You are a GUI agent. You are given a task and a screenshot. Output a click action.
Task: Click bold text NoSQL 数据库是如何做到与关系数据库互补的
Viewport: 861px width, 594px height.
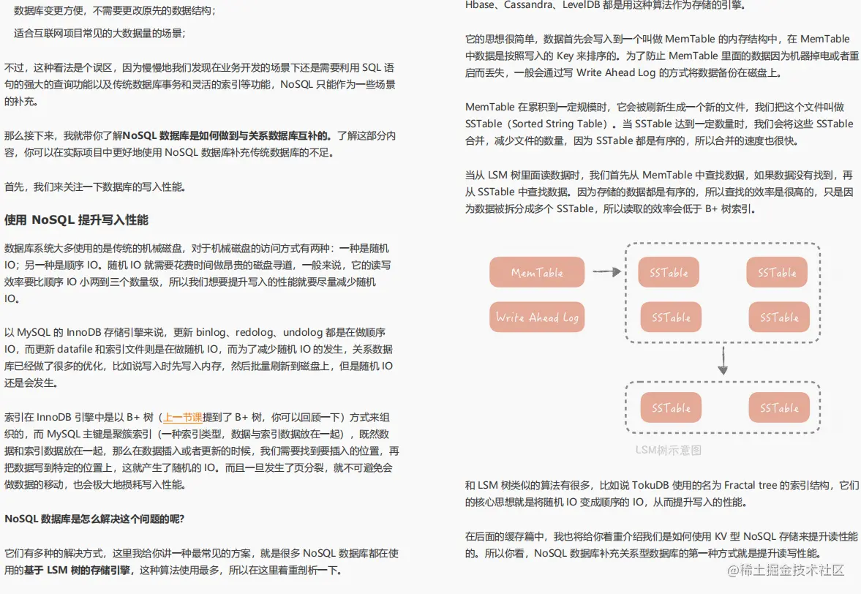coord(225,135)
